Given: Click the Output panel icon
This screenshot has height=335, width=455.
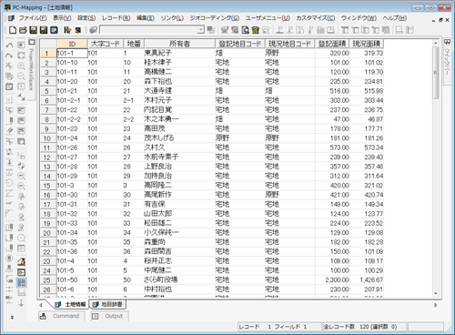Looking at the screenshot, I should tap(96, 316).
